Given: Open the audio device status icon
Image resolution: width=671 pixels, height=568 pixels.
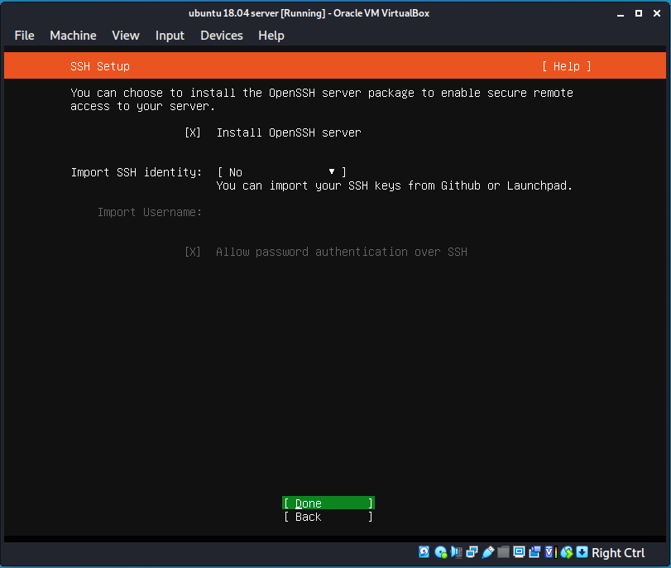Looking at the screenshot, I should (x=456, y=551).
